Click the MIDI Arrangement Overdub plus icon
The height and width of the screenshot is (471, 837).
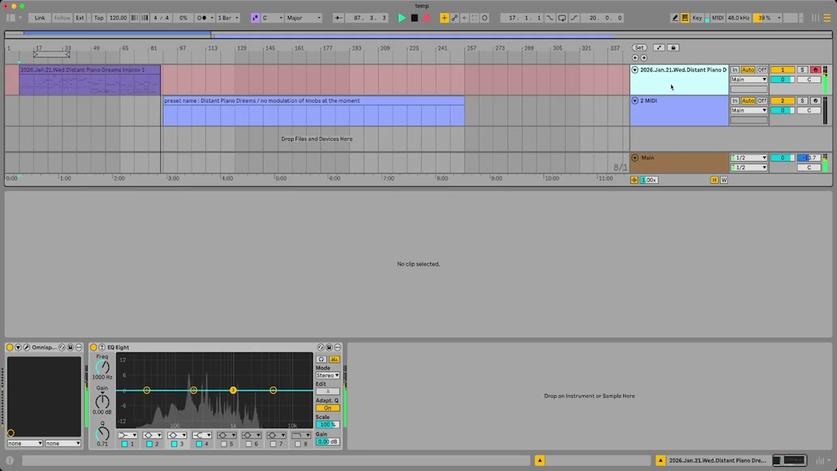(x=445, y=18)
